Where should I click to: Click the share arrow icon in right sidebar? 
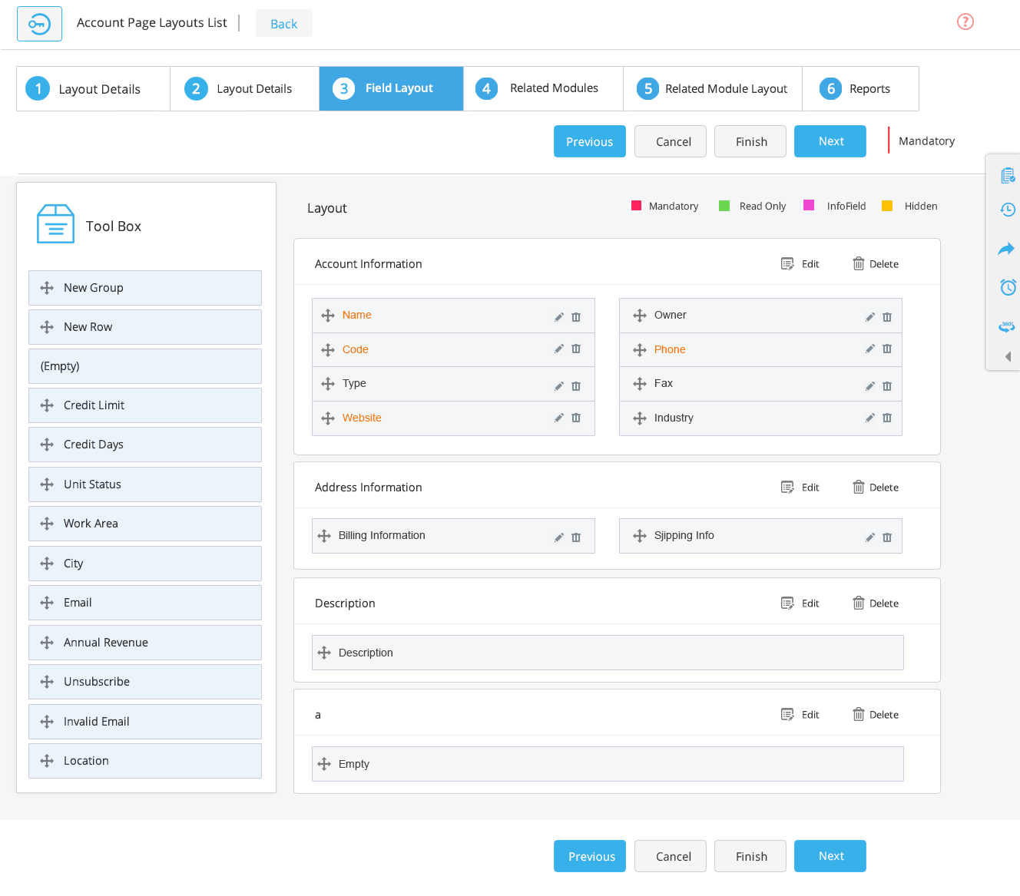click(x=1007, y=249)
